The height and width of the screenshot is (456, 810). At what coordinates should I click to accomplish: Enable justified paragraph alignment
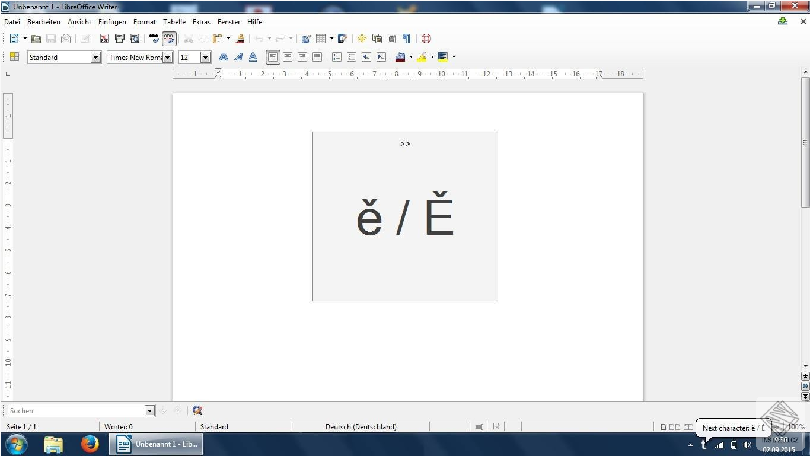(317, 57)
